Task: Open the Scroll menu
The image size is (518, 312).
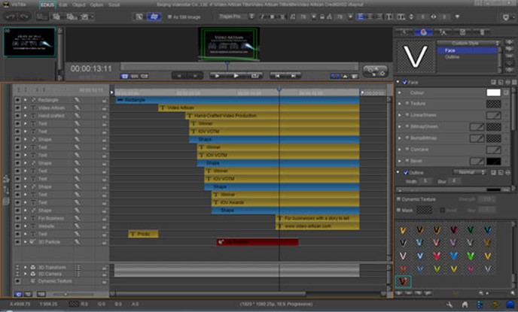Action: point(114,5)
